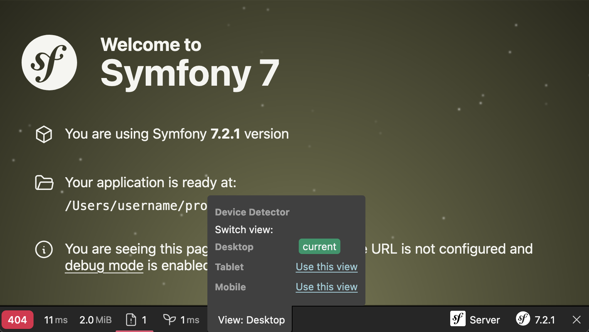Click the Symfony Server icon in toolbar
This screenshot has height=332, width=589.
point(458,319)
